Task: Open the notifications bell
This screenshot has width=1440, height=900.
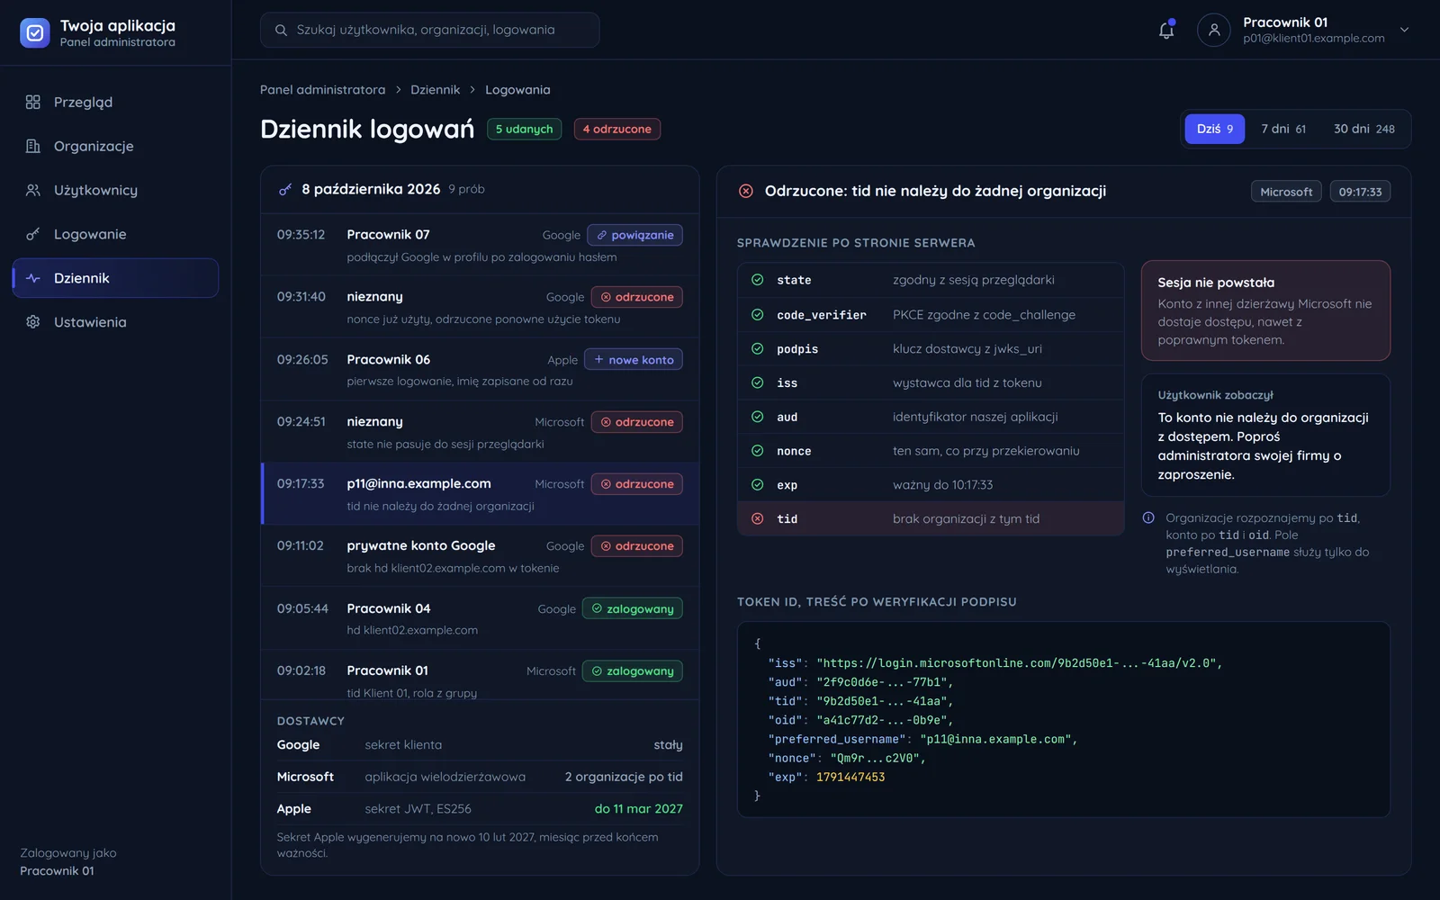Action: [x=1166, y=30]
